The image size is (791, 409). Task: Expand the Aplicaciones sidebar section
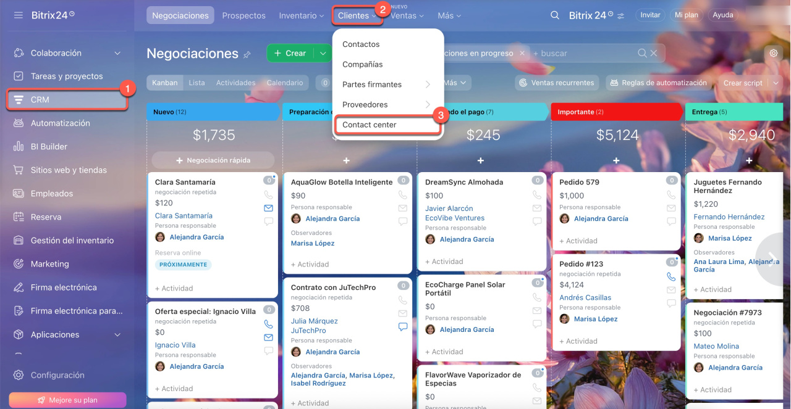tap(117, 334)
